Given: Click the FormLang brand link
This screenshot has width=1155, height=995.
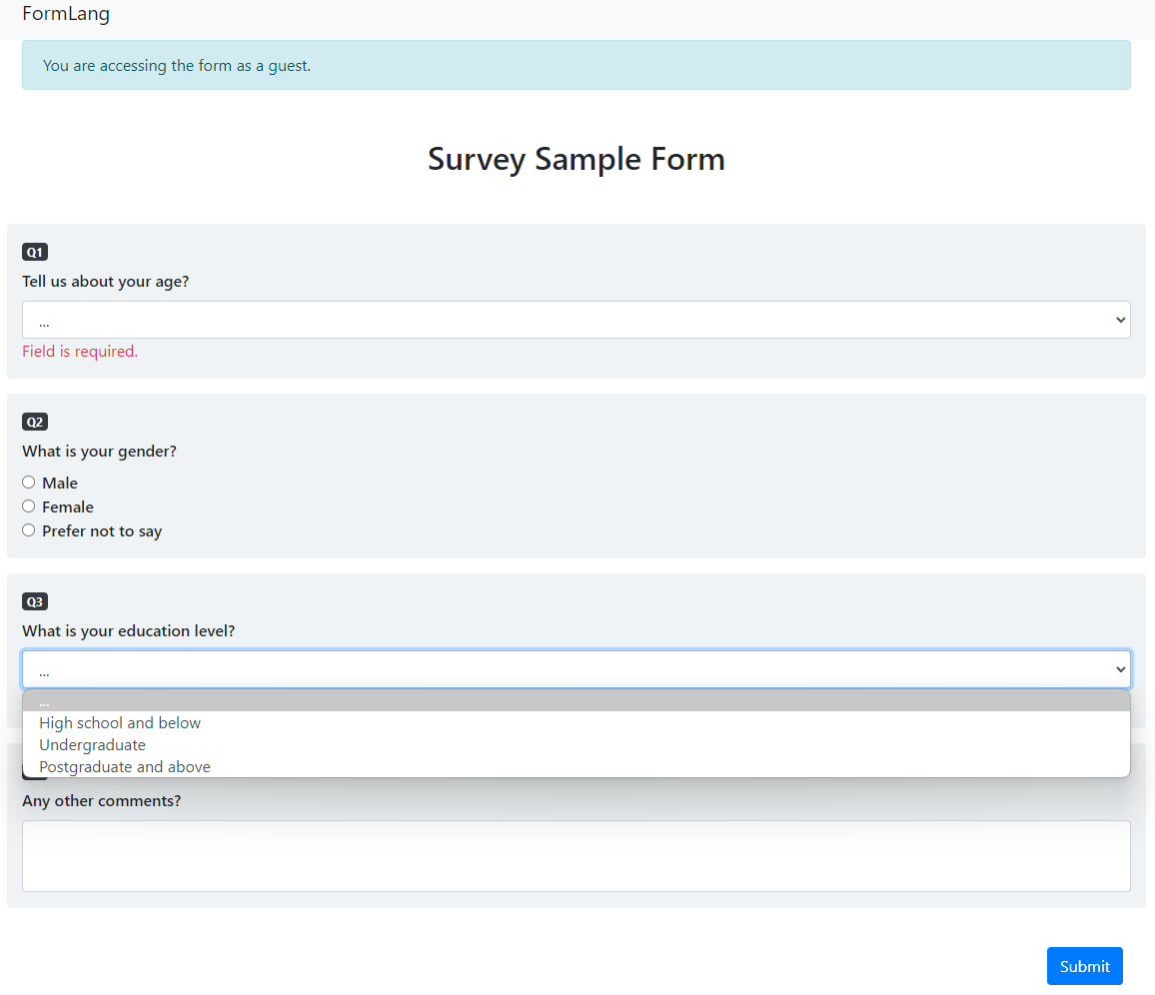Looking at the screenshot, I should click(x=66, y=14).
